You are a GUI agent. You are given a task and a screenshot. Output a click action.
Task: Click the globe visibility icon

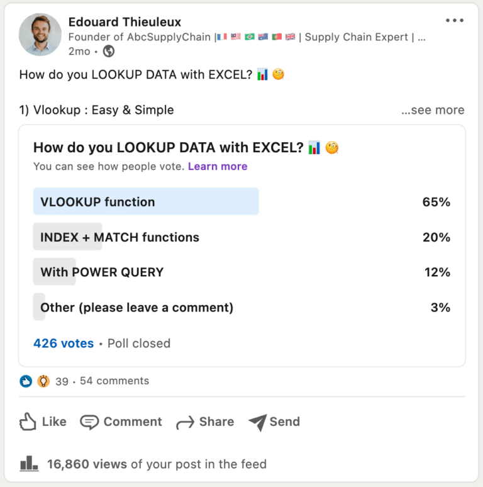click(108, 51)
